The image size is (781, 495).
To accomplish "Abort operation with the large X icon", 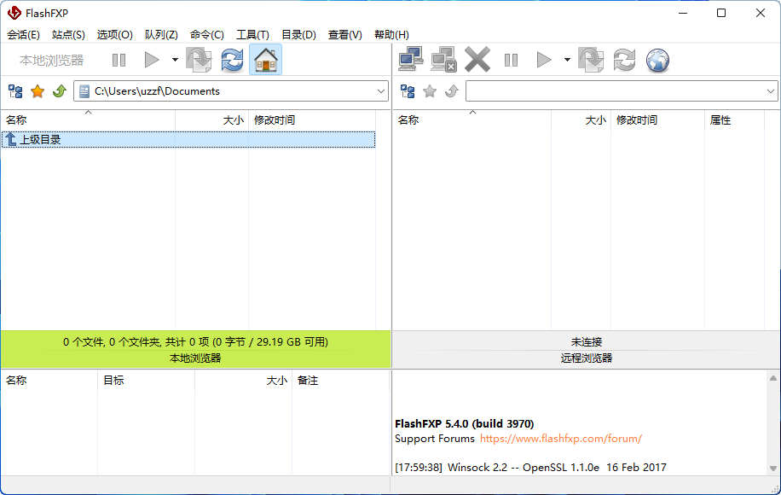I will click(x=477, y=60).
